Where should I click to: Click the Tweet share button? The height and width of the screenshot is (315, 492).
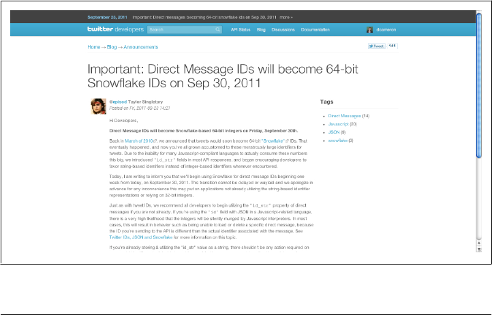377,46
